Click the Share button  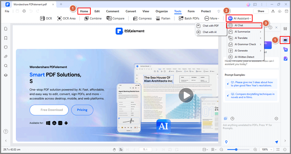pyautogui.click(x=261, y=11)
